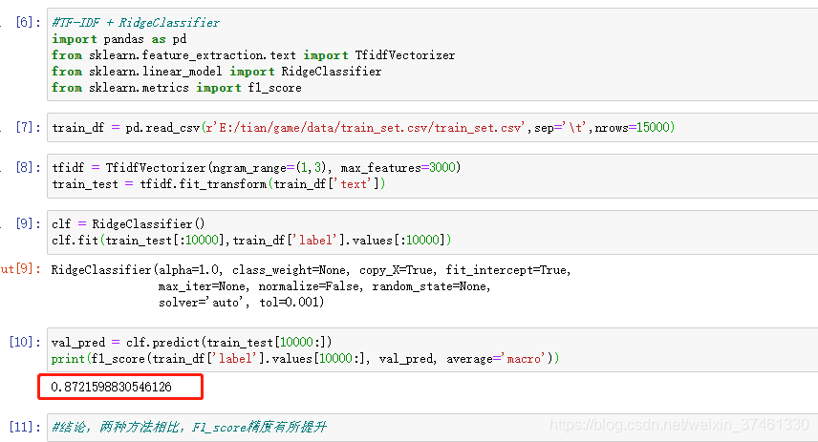Click the clf.fit(train_test[:10000] line

point(251,240)
